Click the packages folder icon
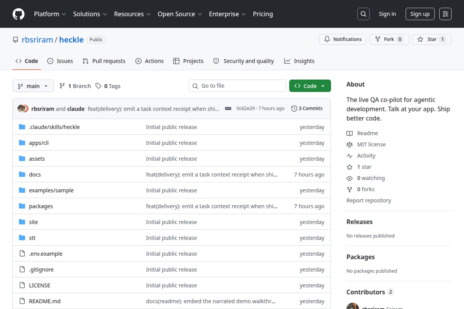464x309 pixels. (x=22, y=206)
